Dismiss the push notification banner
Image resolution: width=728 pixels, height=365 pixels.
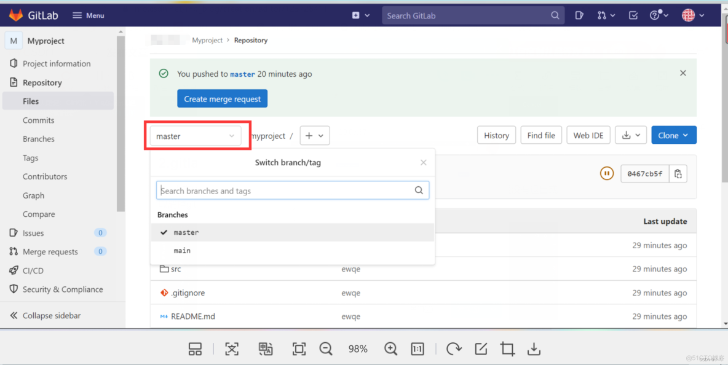coord(683,73)
